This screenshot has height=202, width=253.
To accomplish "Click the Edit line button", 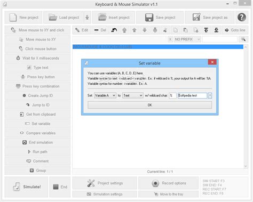I will [x=82, y=30].
